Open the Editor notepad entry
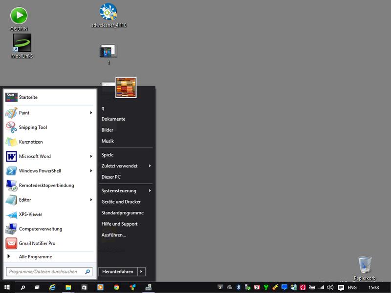 (49, 200)
